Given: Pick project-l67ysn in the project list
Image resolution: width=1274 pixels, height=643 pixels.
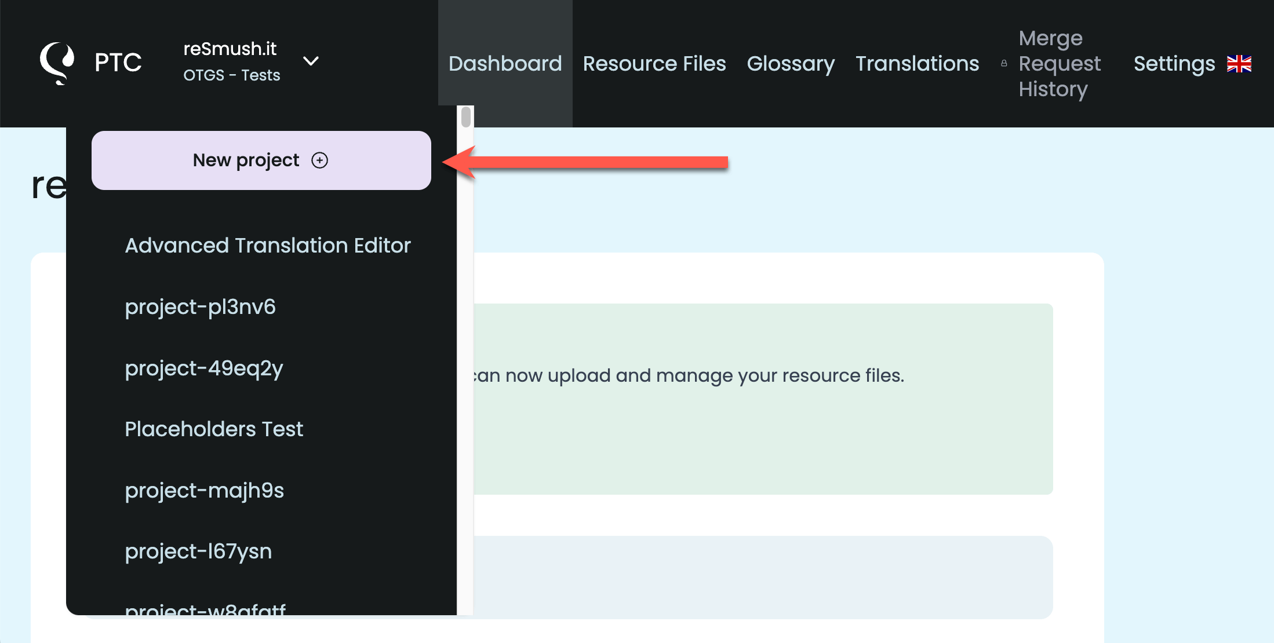Looking at the screenshot, I should pyautogui.click(x=198, y=551).
